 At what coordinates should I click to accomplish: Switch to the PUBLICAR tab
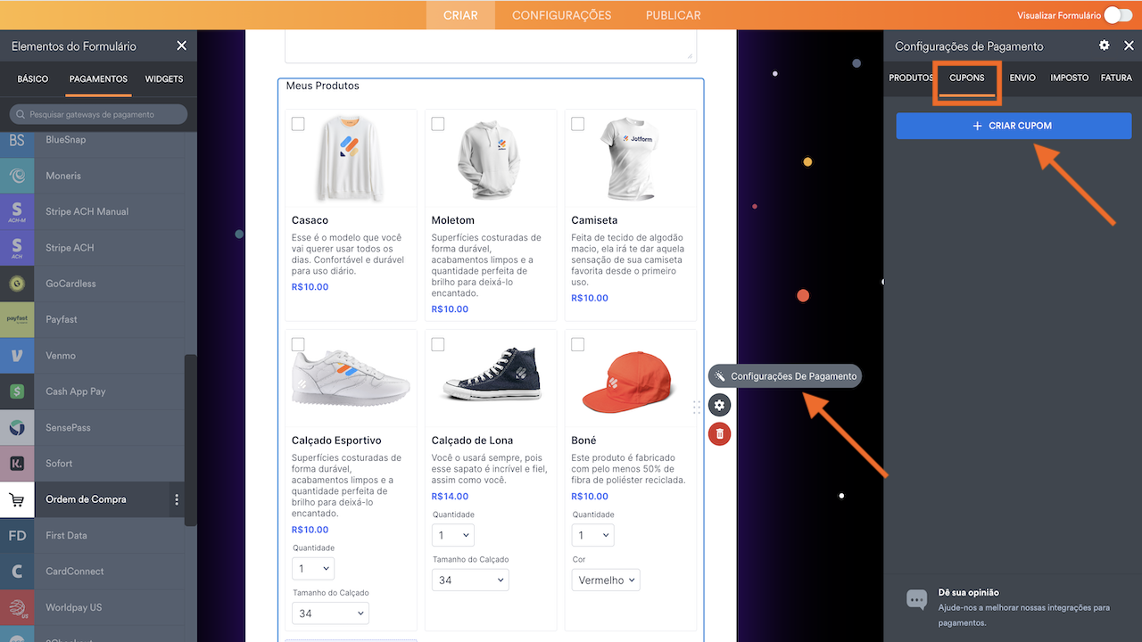(x=674, y=15)
